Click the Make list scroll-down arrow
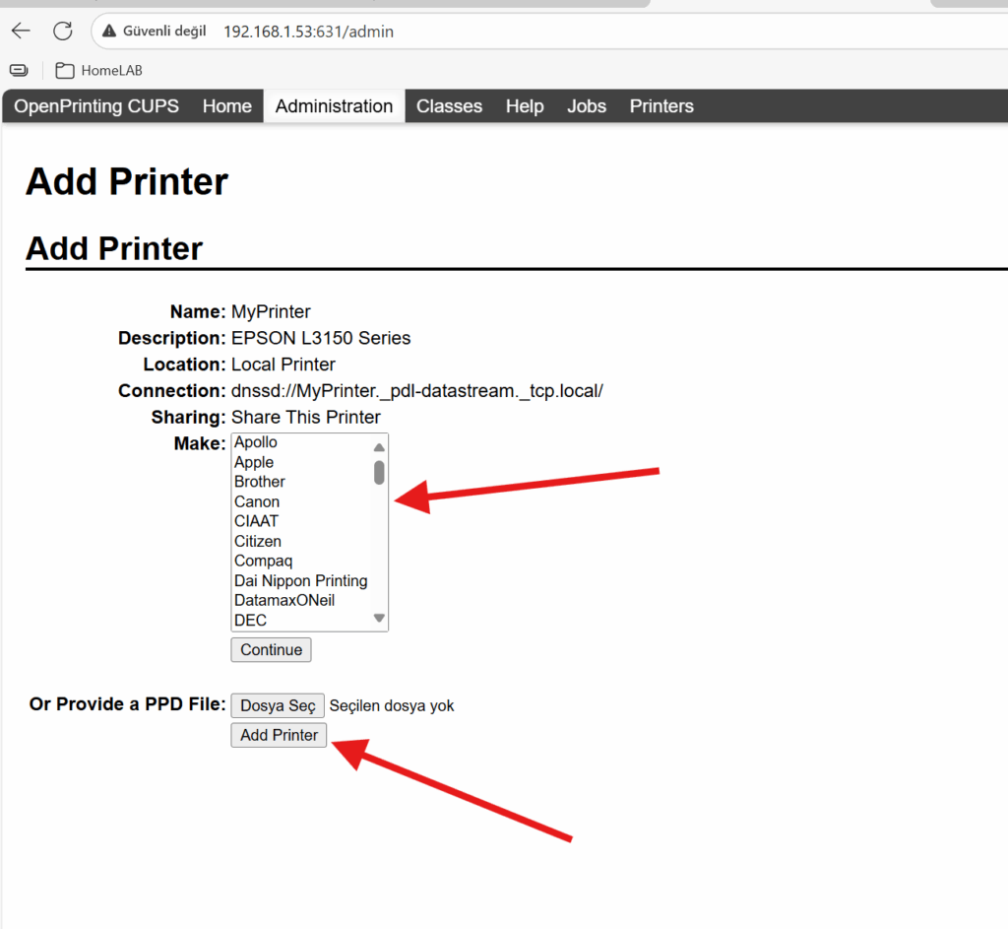The width and height of the screenshot is (1008, 929). pyautogui.click(x=379, y=618)
